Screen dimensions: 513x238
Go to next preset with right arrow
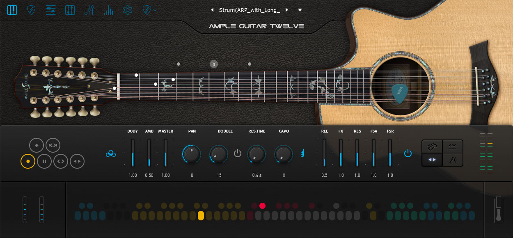286,10
